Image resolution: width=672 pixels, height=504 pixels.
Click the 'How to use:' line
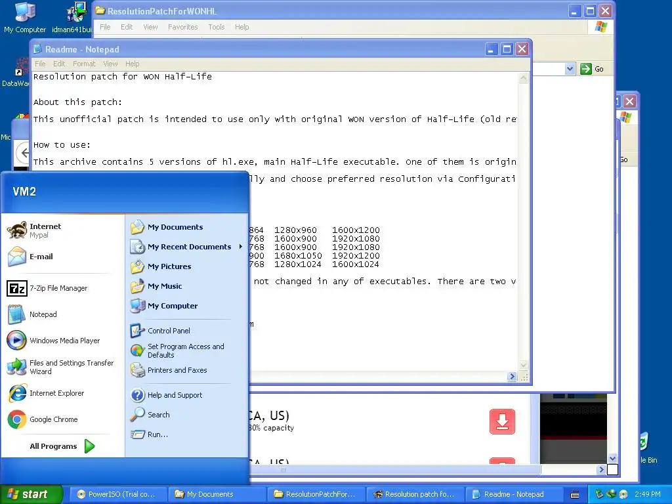tap(62, 145)
